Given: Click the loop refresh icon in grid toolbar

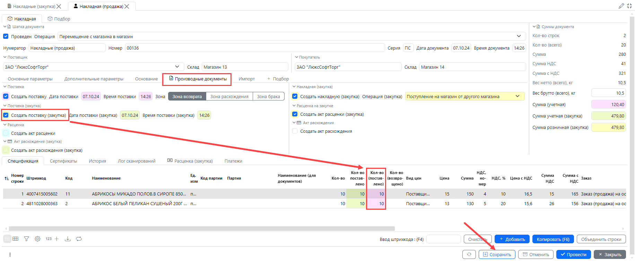Looking at the screenshot, I should [x=79, y=239].
